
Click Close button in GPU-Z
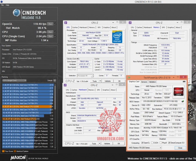click(180, 148)
